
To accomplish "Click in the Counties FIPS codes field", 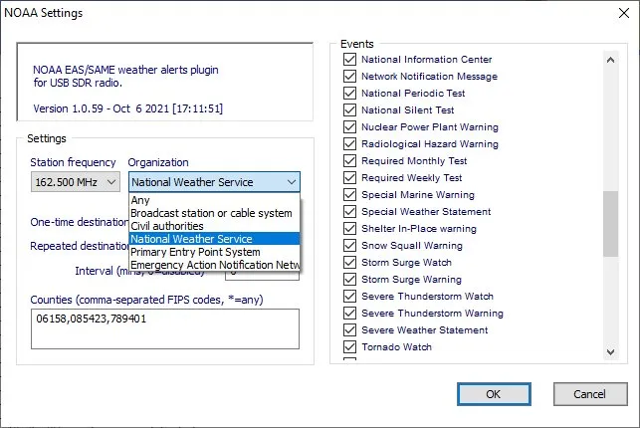I will [164, 328].
